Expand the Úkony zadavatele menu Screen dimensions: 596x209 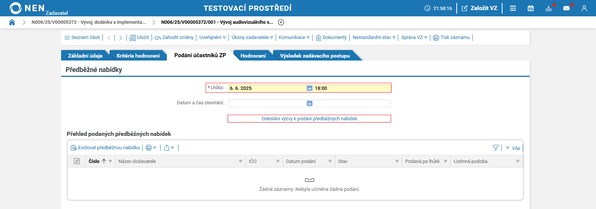[x=252, y=37]
